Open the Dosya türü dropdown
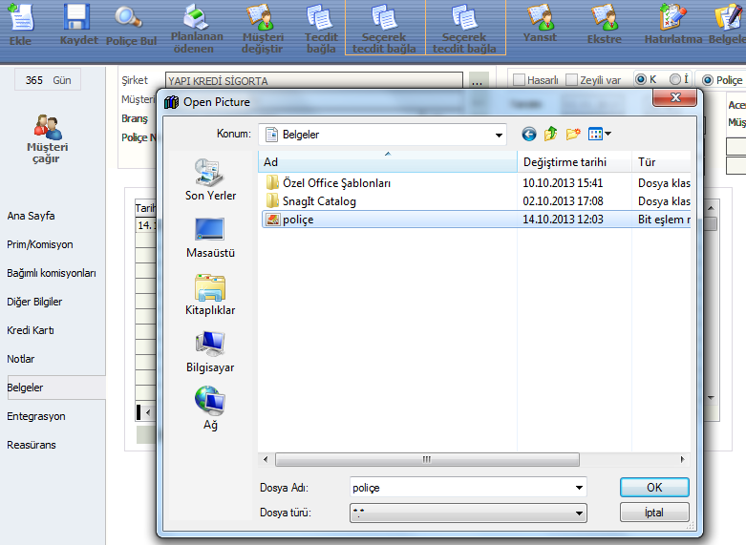 pyautogui.click(x=579, y=514)
